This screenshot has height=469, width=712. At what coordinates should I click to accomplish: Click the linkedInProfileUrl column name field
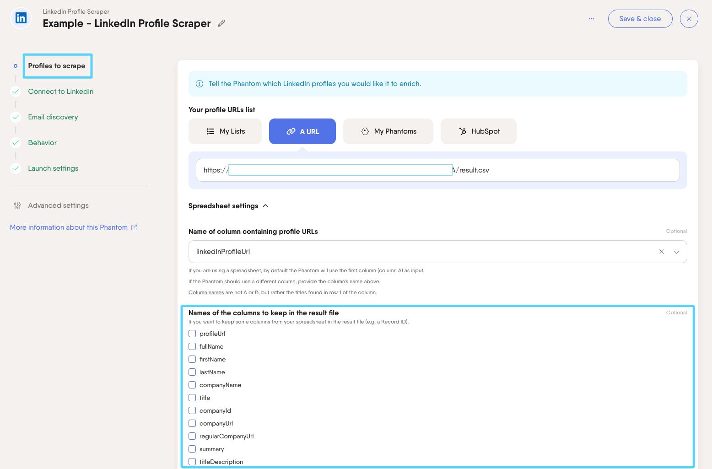(x=438, y=252)
